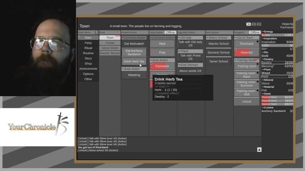Toggle the Offline switch in Loop Action header
The height and width of the screenshot is (171, 305).
tap(170, 32)
